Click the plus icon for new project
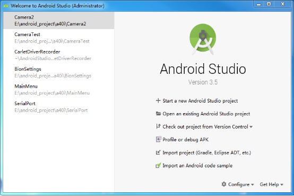The height and width of the screenshot is (196, 294). point(158,100)
